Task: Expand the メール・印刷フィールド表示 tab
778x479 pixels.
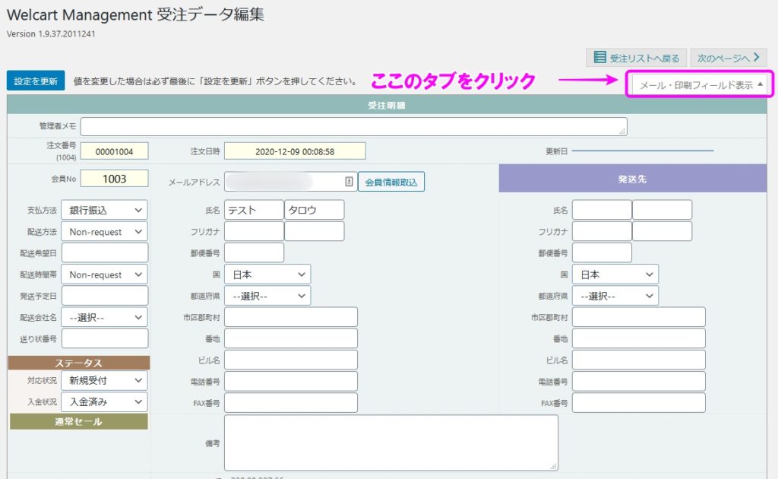Action: pyautogui.click(x=700, y=85)
